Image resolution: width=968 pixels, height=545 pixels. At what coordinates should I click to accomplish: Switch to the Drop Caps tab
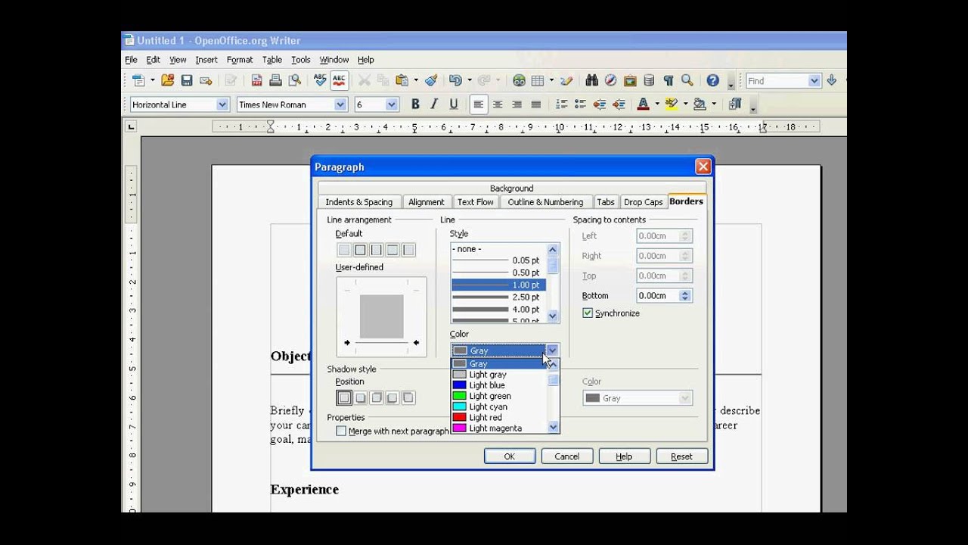tap(644, 202)
